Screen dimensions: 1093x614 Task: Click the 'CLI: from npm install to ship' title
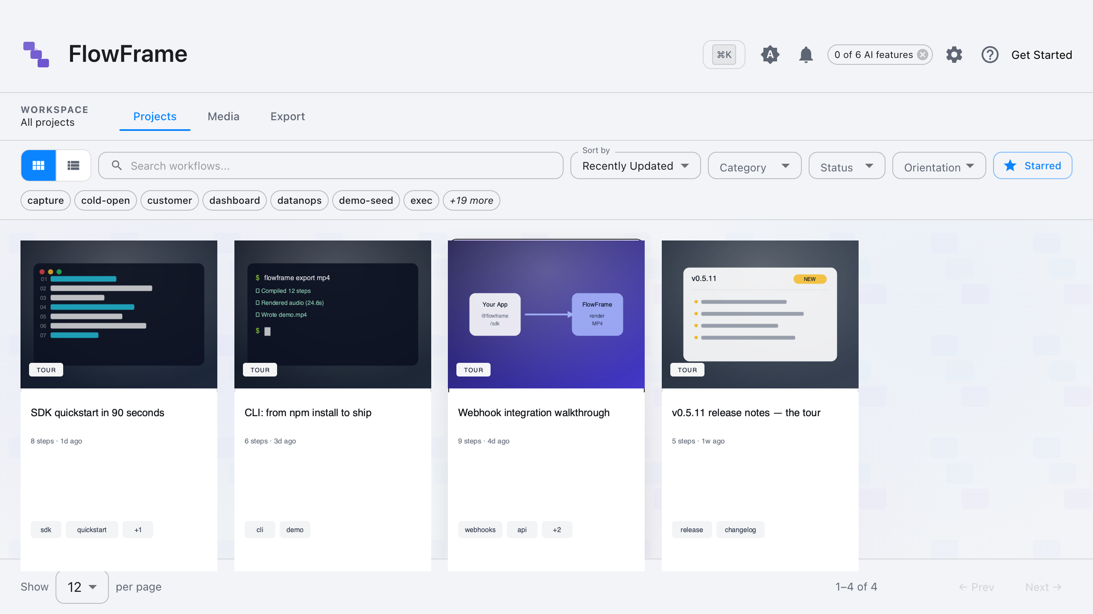point(308,413)
